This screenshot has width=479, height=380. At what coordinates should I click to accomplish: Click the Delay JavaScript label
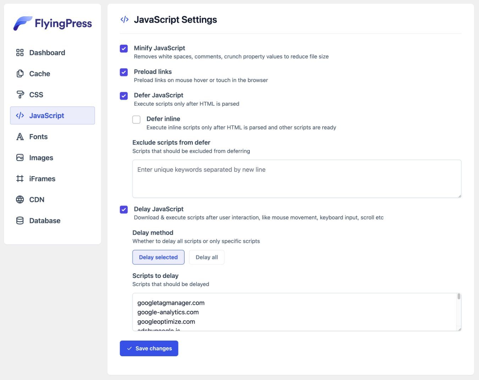(159, 209)
